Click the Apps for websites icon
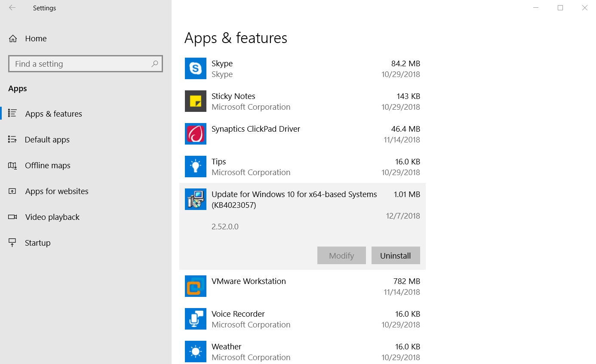Screen dimensions: 596x364 [x=12, y=191]
